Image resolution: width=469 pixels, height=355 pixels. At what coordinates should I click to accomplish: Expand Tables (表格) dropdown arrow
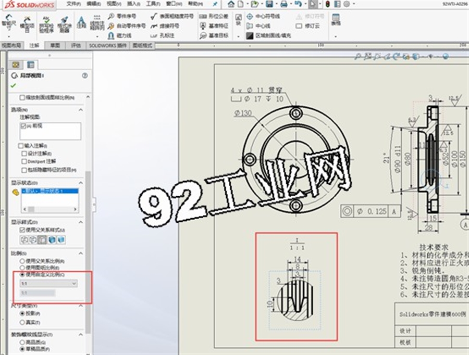click(336, 36)
